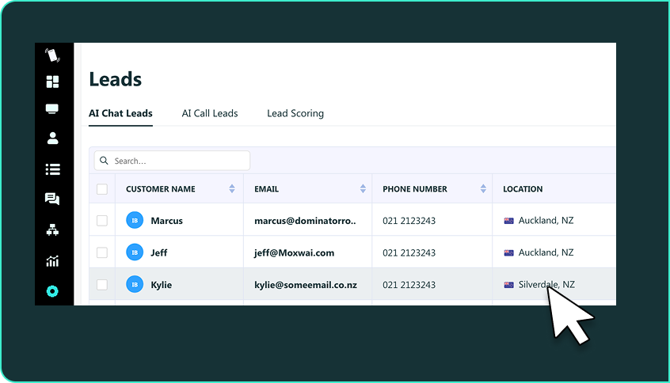Open the analytics chart sidebar icon
670x383 pixels.
(x=53, y=261)
